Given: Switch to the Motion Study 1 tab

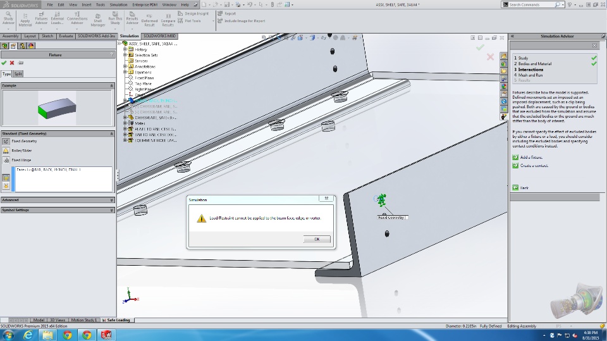Looking at the screenshot, I should click(83, 320).
